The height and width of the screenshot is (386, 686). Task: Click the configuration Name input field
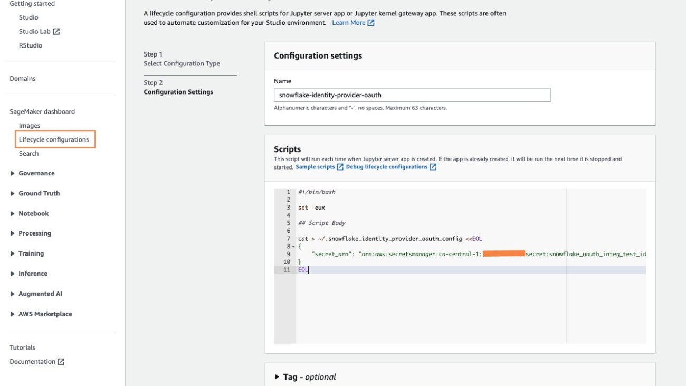[412, 95]
